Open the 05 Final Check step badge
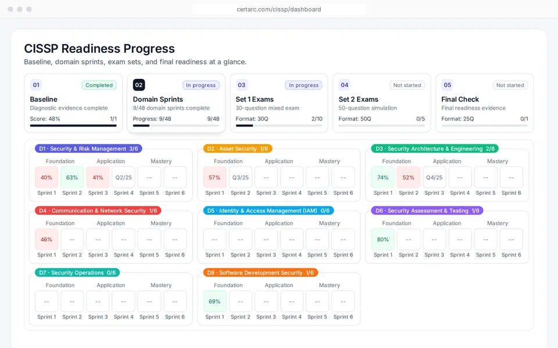The image size is (558, 348). (x=448, y=85)
